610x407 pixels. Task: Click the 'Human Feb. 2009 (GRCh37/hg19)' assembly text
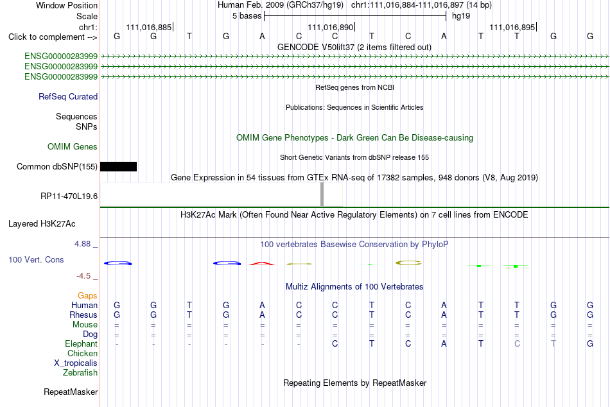pyautogui.click(x=281, y=5)
